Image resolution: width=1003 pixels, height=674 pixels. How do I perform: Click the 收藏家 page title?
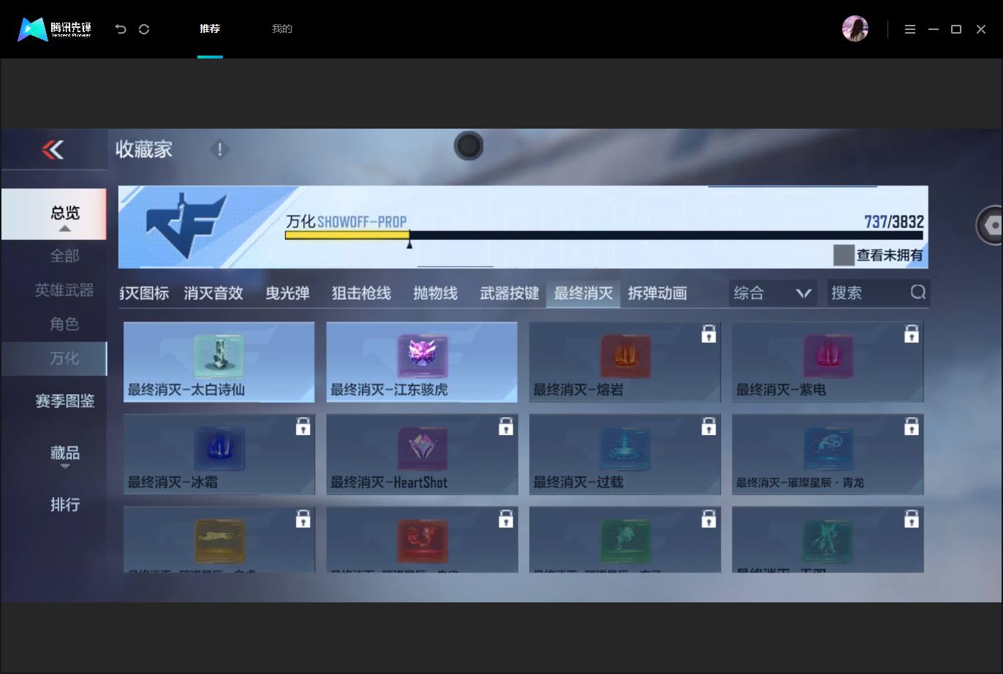(144, 150)
